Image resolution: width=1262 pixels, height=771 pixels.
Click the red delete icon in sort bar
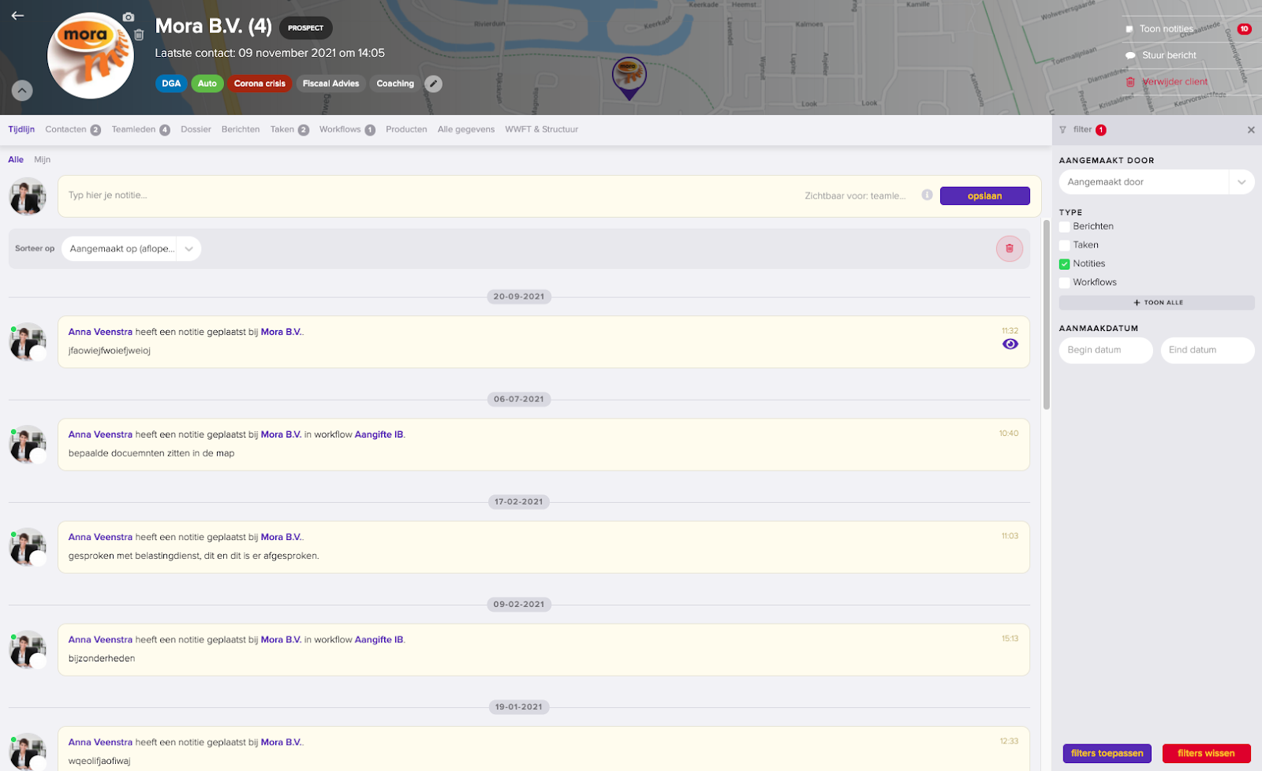click(x=1009, y=248)
